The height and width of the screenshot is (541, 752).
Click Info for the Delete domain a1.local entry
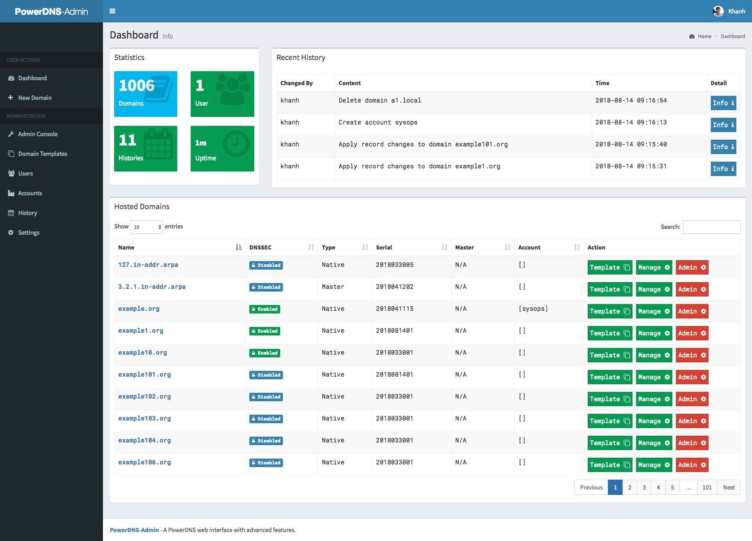[723, 103]
